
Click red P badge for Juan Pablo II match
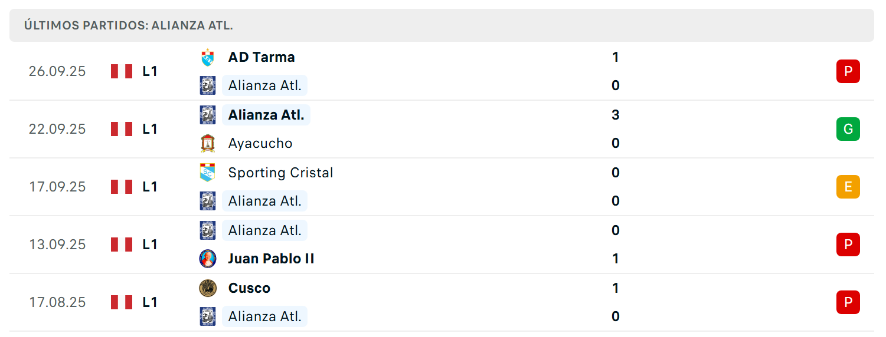[x=848, y=245]
